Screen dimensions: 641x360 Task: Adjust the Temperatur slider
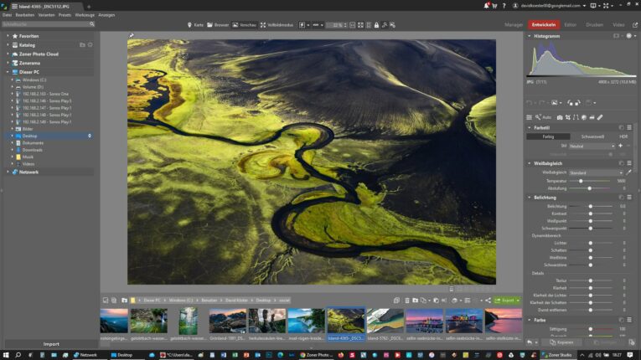click(581, 181)
